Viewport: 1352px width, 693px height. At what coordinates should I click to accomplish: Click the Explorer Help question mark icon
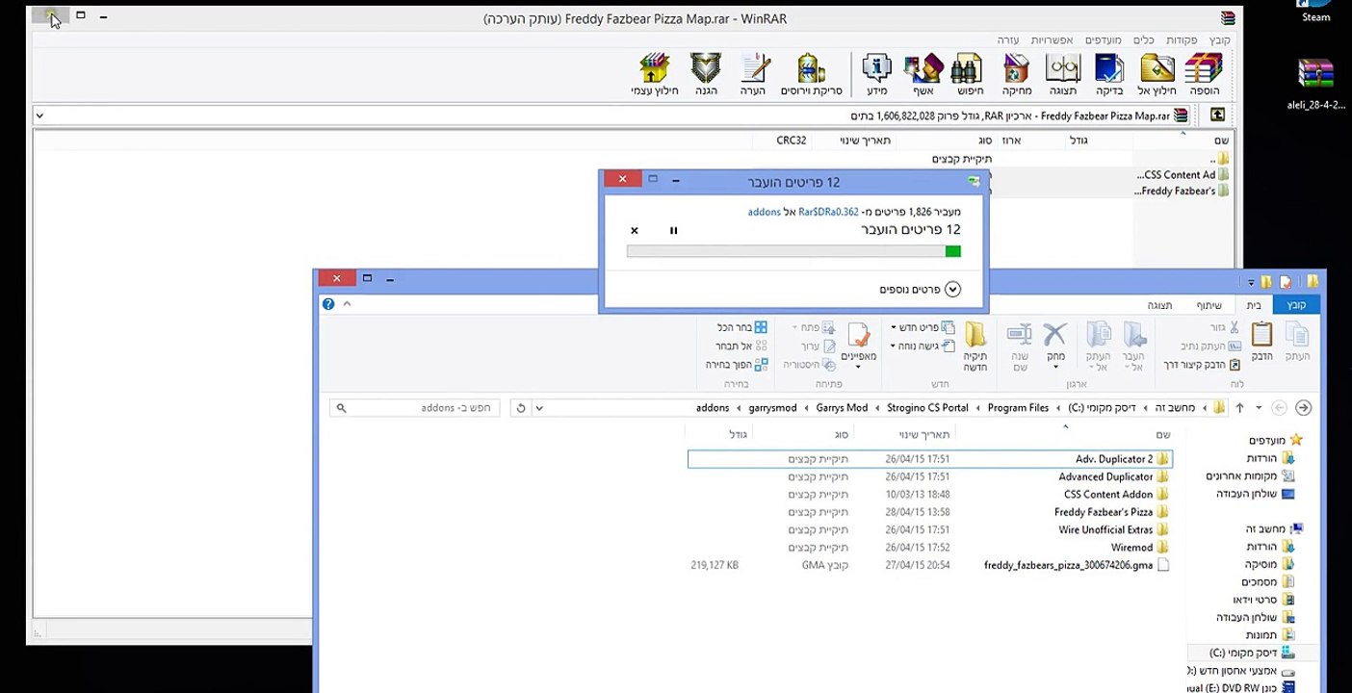(x=328, y=304)
